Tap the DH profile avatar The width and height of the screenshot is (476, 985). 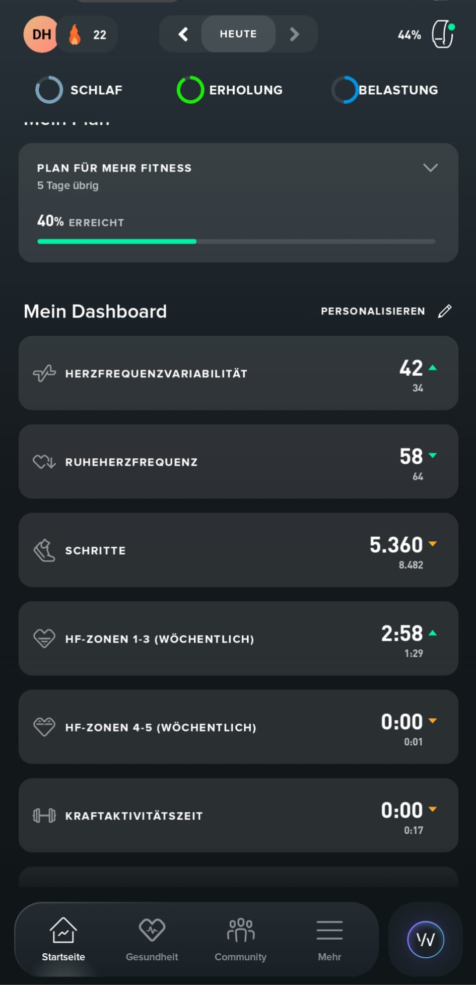pos(41,34)
